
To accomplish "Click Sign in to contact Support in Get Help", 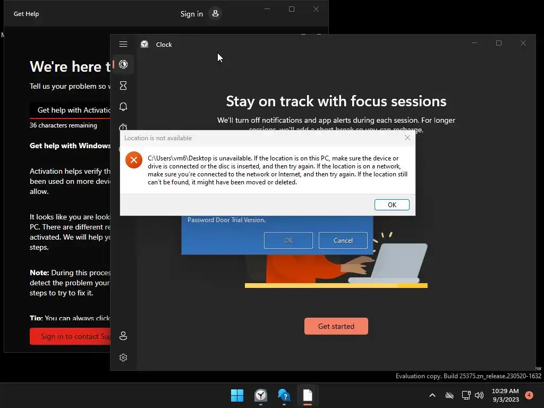I will [70, 336].
